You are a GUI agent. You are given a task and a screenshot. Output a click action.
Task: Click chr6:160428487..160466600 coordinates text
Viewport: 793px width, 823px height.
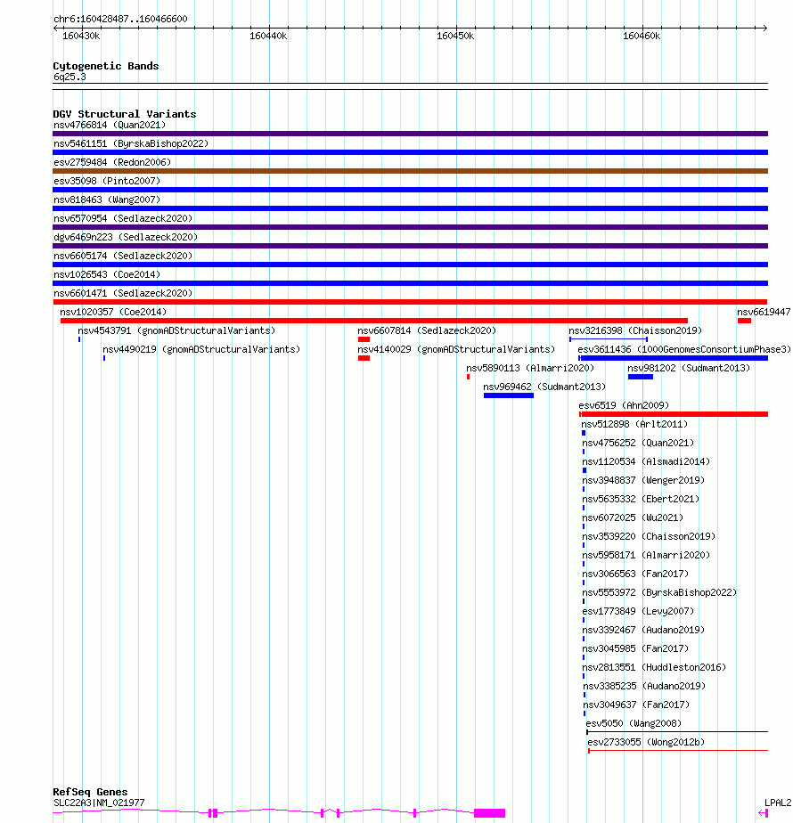pos(120,19)
